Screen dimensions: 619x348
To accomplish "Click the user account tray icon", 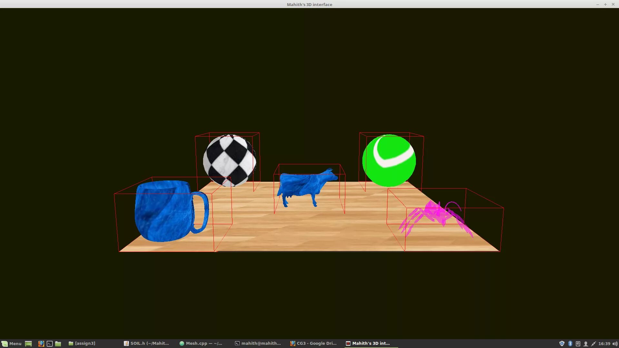I will click(x=586, y=343).
